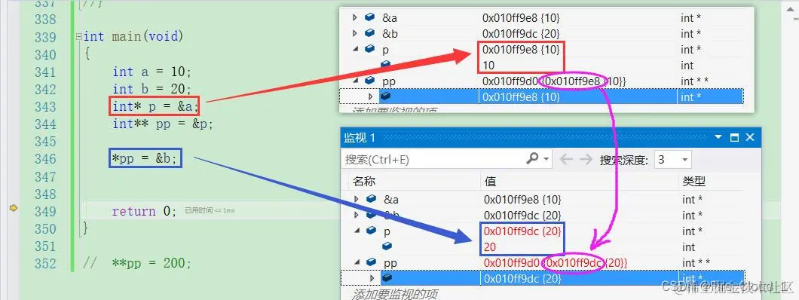
Task: Collapse the p row in 监视 1
Action: (357, 231)
